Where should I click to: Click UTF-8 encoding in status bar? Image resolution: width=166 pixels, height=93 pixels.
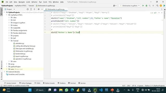click(x=134, y=86)
